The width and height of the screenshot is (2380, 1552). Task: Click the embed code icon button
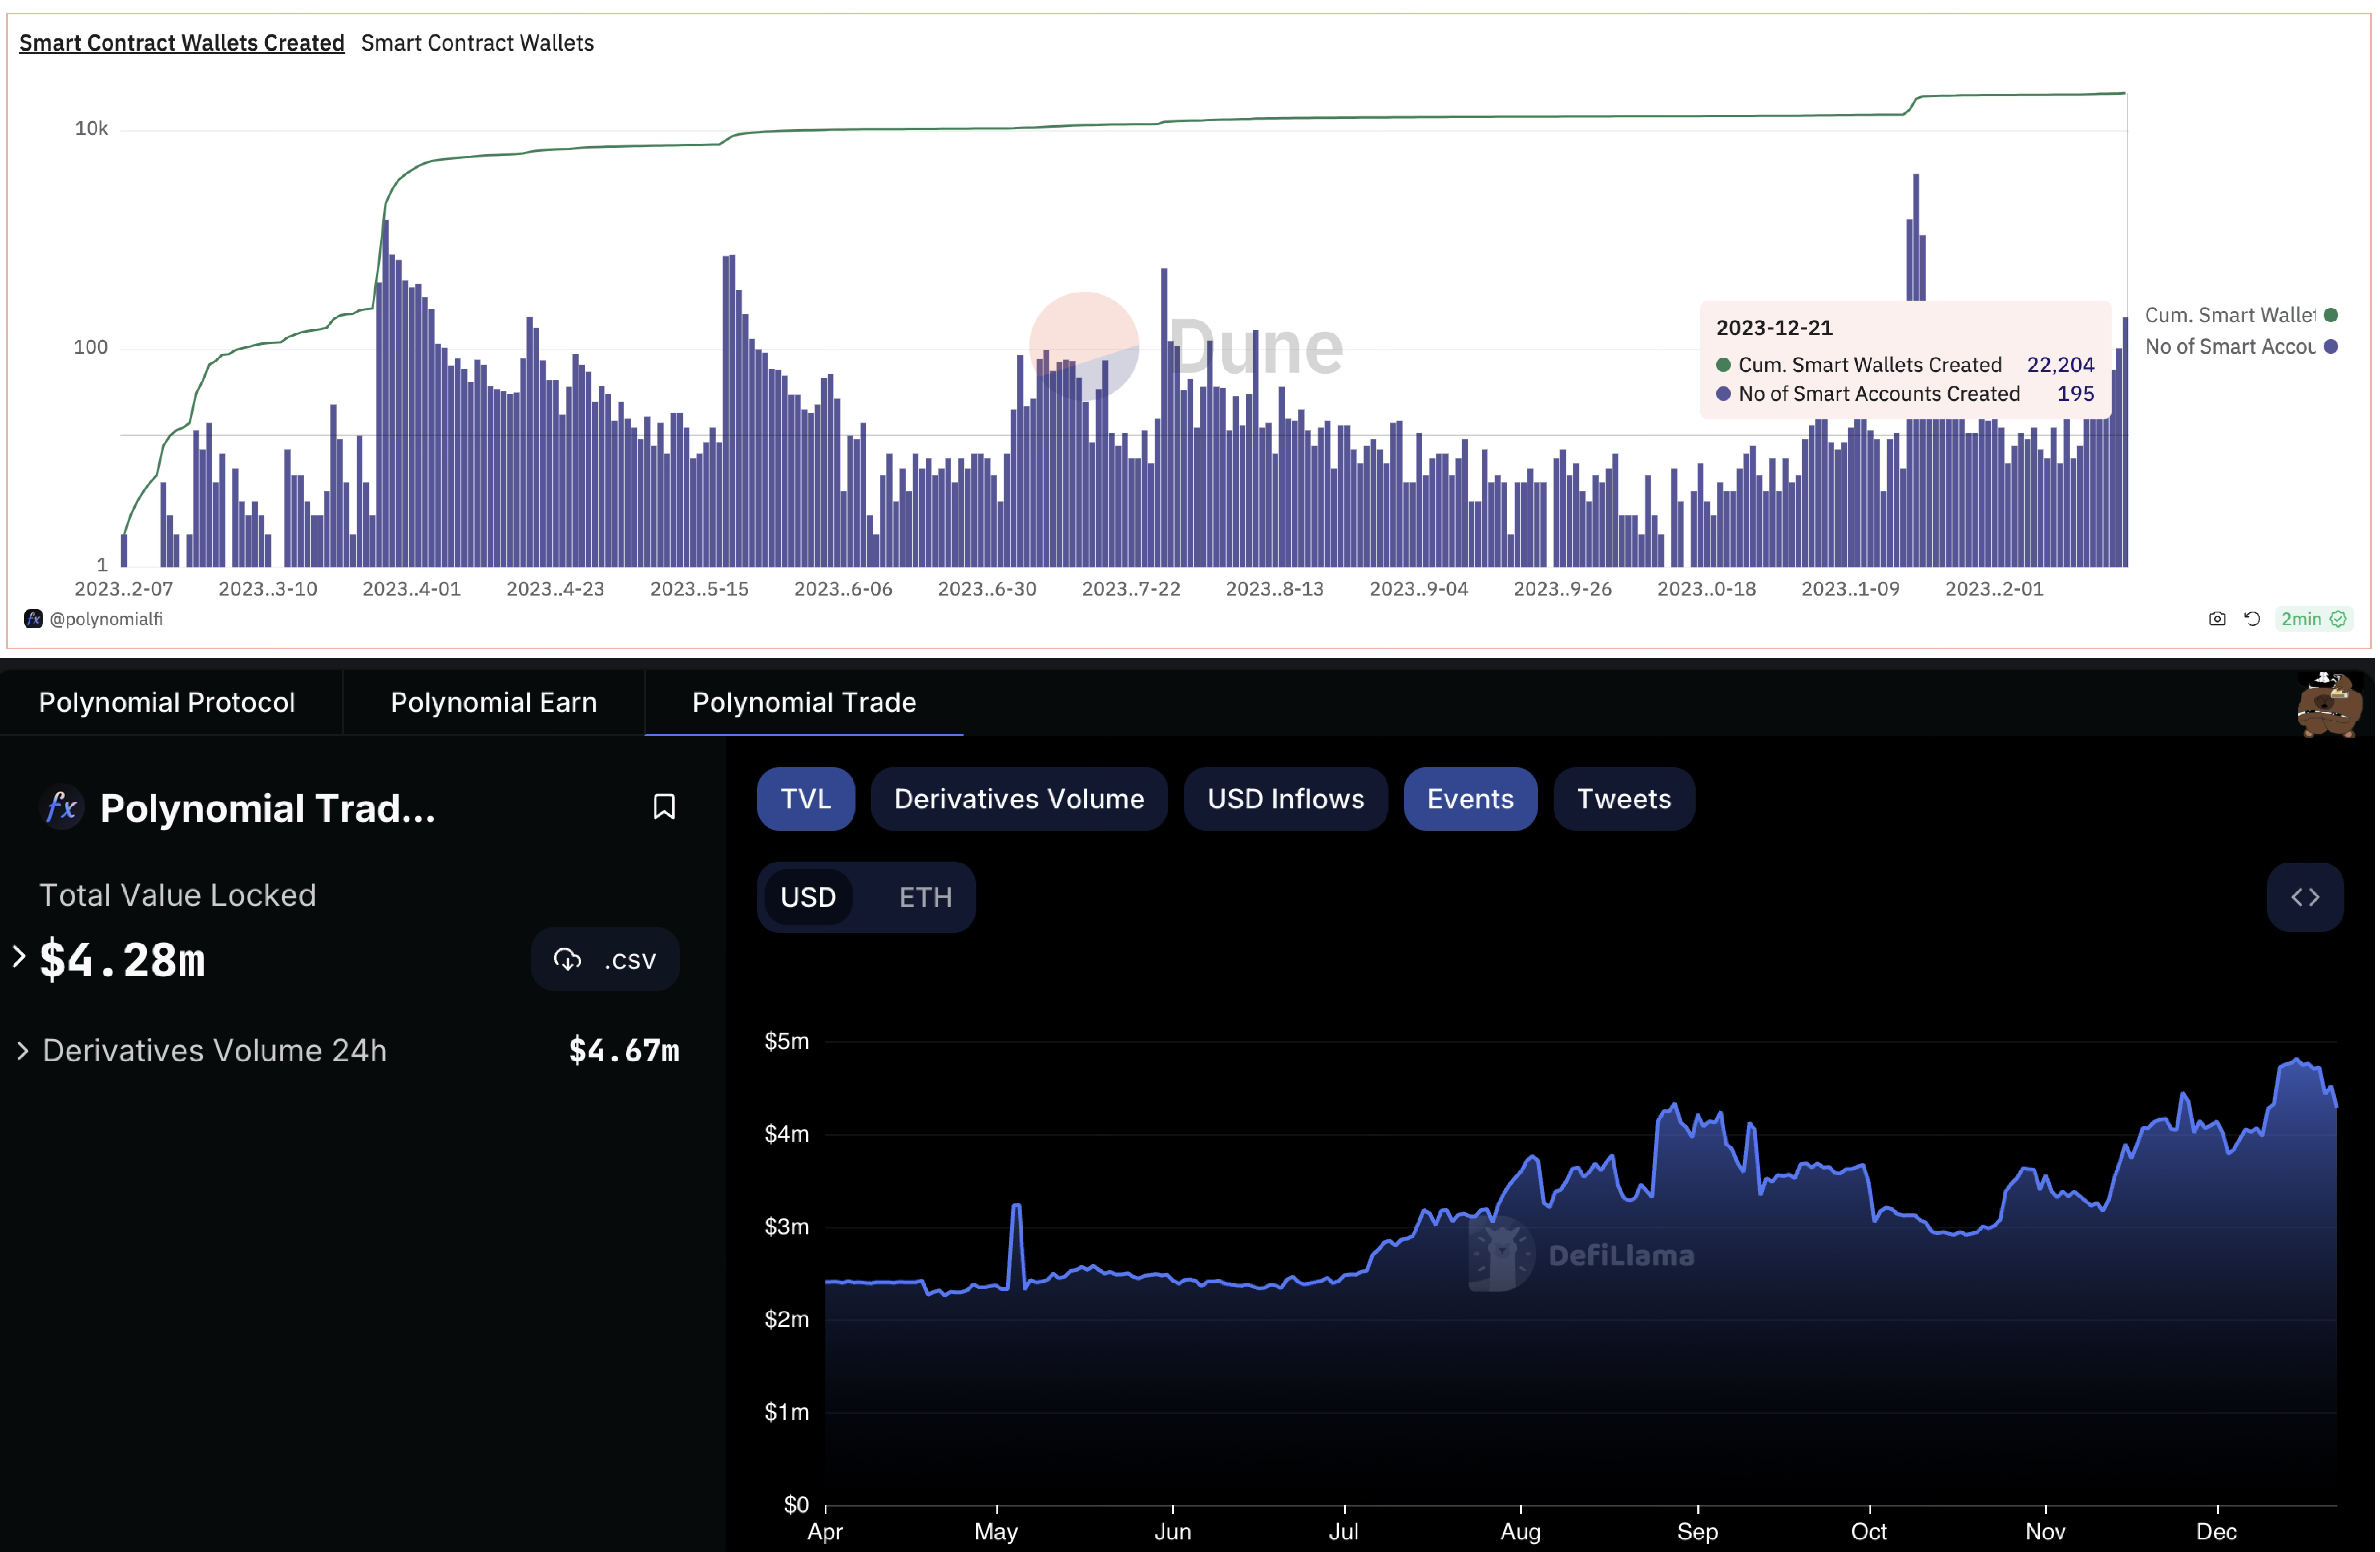(x=2305, y=897)
